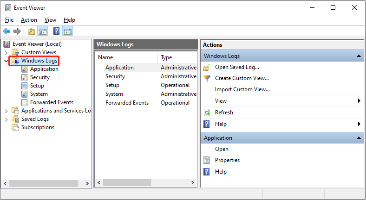Click Open Saved Log... action
Viewport: 366px width, 200px height.
coord(237,67)
